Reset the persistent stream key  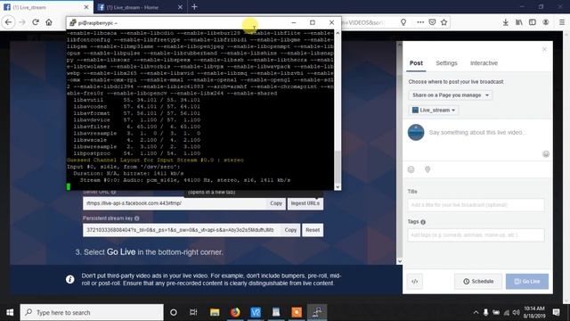313,230
